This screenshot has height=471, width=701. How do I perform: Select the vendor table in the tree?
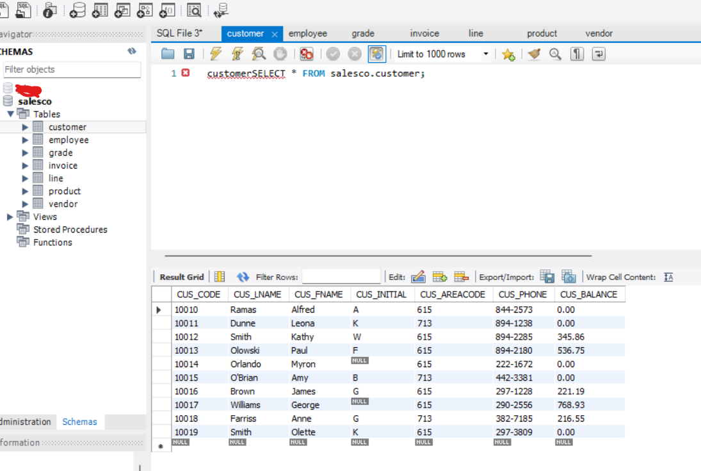pyautogui.click(x=63, y=204)
